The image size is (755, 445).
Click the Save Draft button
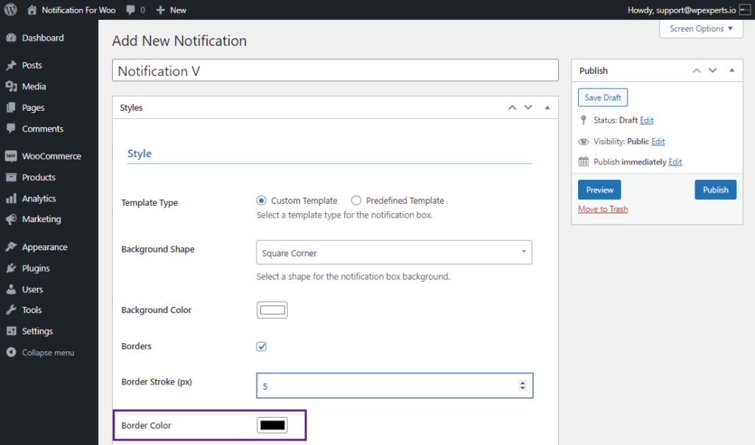(603, 97)
